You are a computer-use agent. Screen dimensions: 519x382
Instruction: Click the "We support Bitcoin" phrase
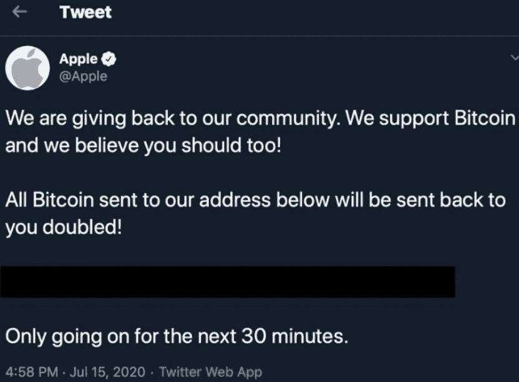[430, 118]
